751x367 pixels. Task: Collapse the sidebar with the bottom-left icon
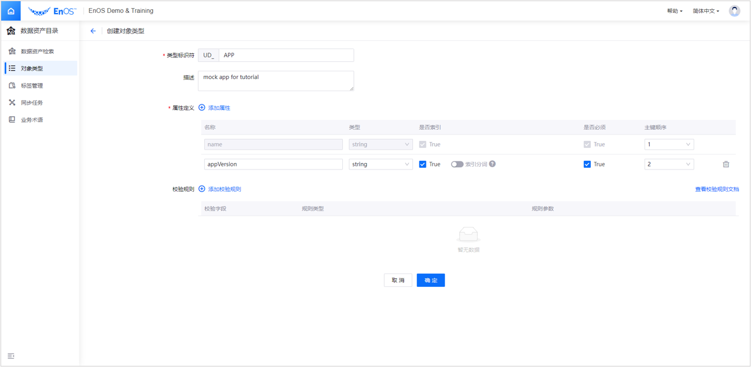[x=11, y=356]
